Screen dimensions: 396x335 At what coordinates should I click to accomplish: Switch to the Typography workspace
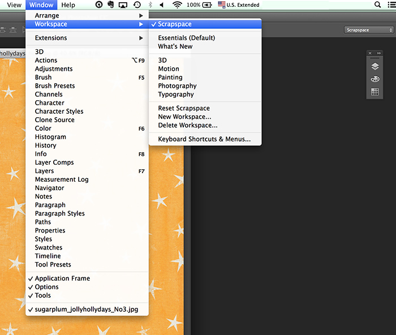coord(205,95)
